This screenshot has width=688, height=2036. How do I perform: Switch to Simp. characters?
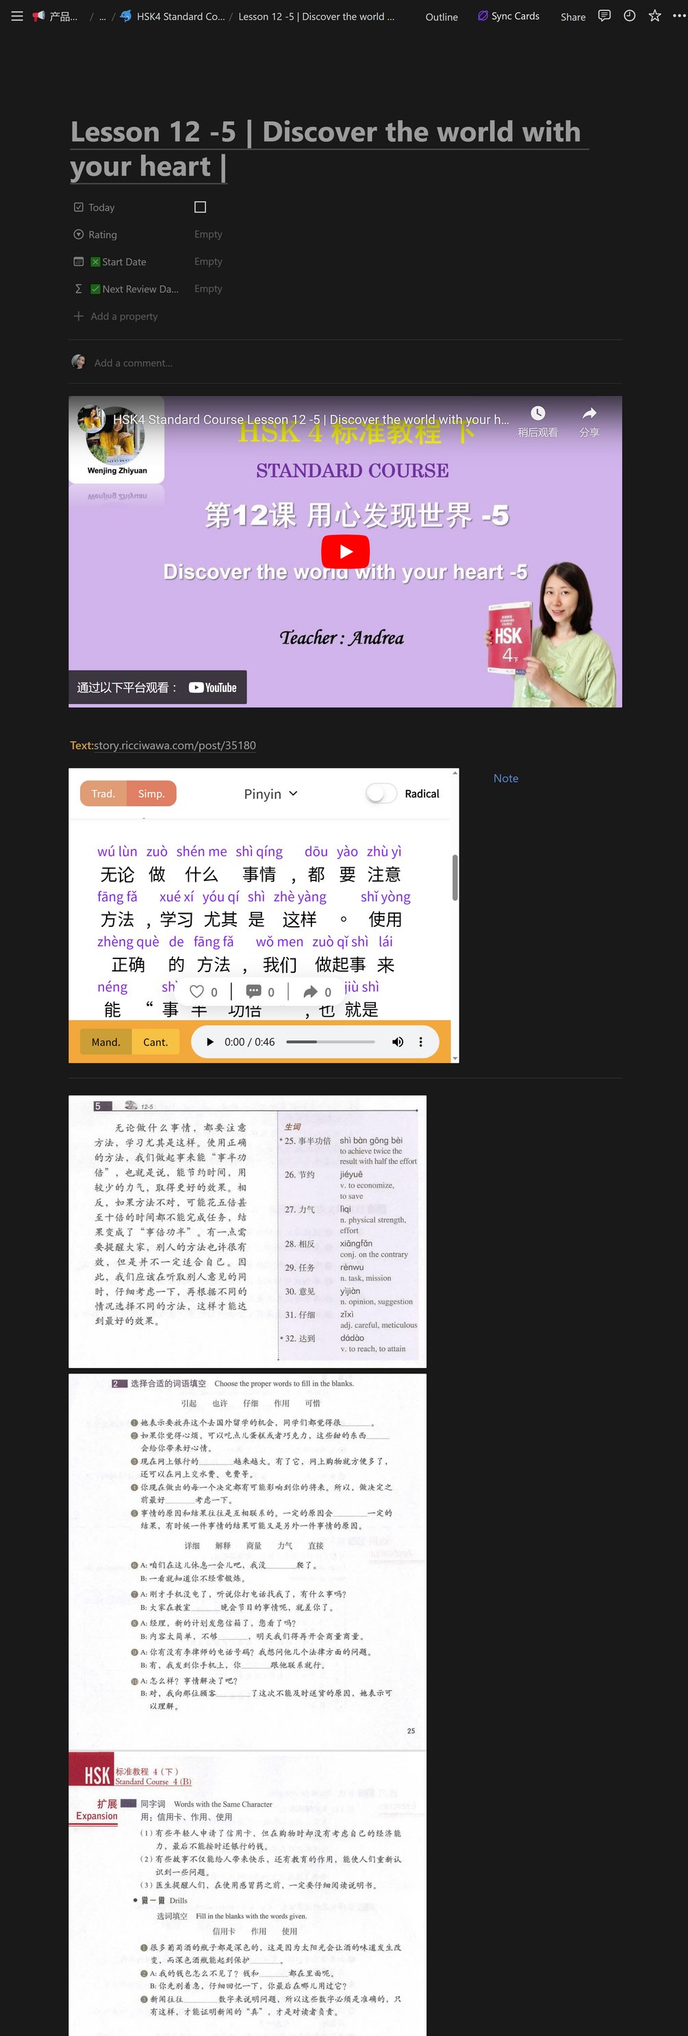tap(152, 793)
